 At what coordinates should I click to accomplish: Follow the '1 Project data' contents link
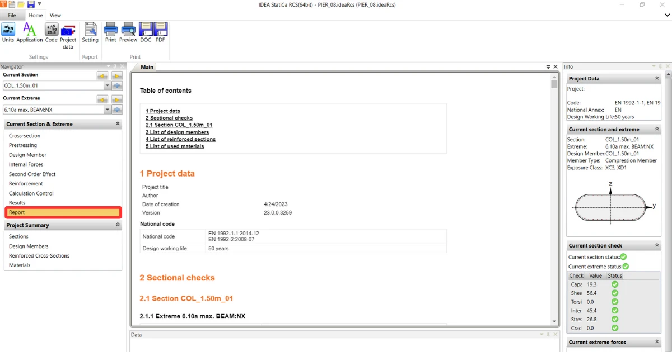click(163, 111)
